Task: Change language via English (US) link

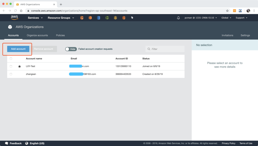Action: tap(37, 143)
